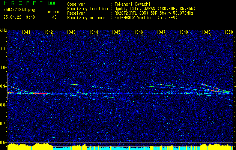236x150 pixels.
Task: Click the Receiving antenna field label
Action: click(86, 18)
